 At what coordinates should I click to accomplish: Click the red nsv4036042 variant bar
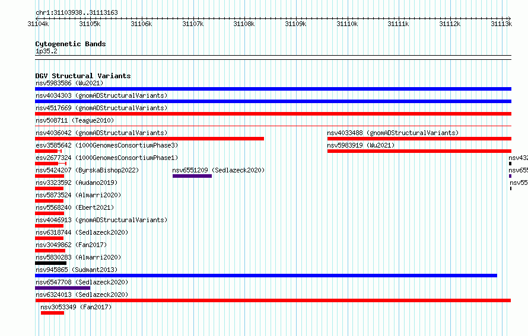point(150,139)
